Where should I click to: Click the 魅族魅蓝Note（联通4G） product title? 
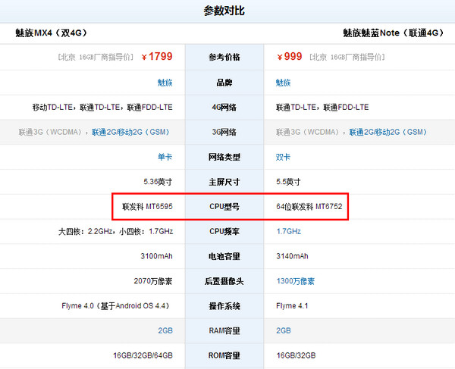(x=393, y=33)
